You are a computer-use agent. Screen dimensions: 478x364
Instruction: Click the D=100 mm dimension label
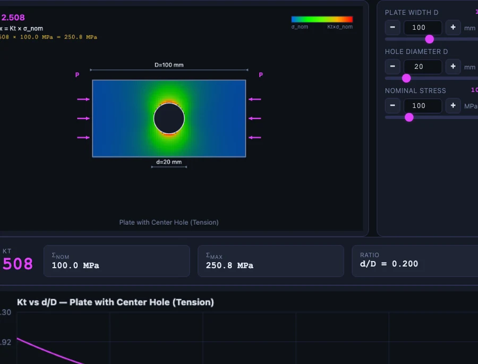(169, 65)
